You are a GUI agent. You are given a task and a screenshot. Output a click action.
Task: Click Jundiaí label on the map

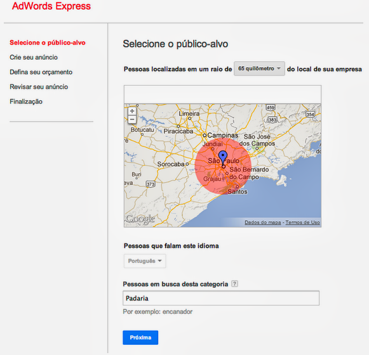pos(213,144)
